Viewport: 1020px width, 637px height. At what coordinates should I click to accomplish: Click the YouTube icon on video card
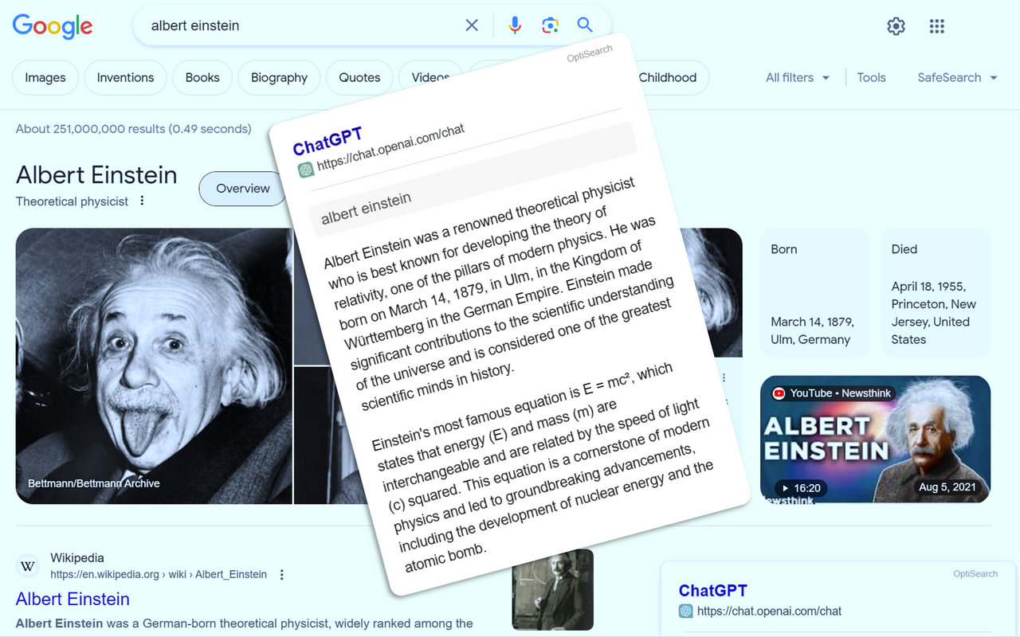tap(779, 393)
